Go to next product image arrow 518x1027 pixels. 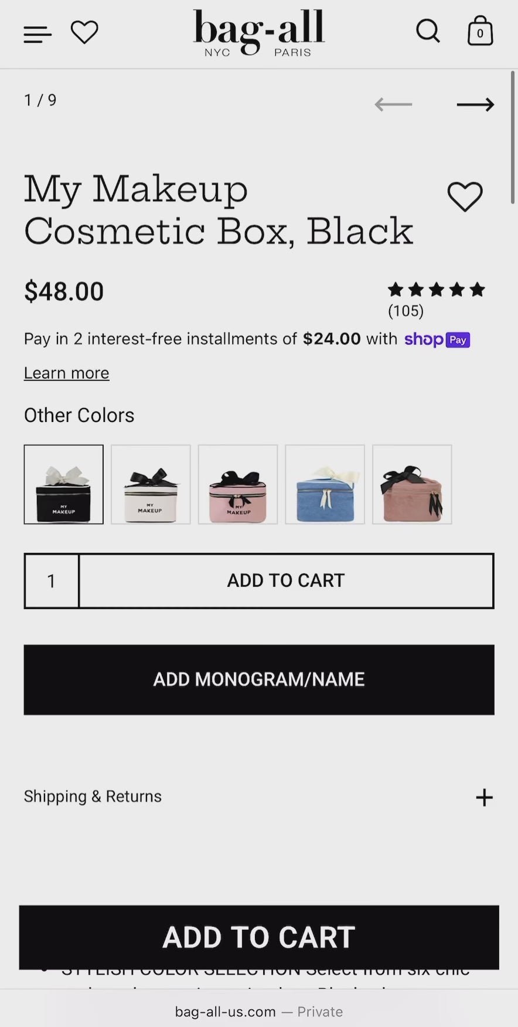click(x=475, y=105)
